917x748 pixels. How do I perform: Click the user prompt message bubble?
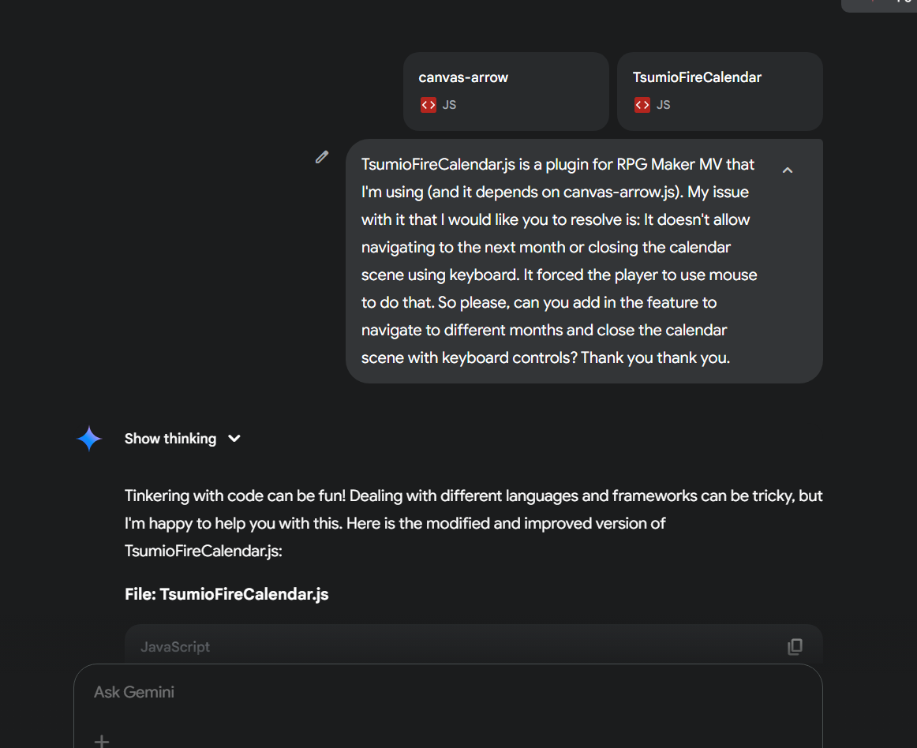coord(584,261)
